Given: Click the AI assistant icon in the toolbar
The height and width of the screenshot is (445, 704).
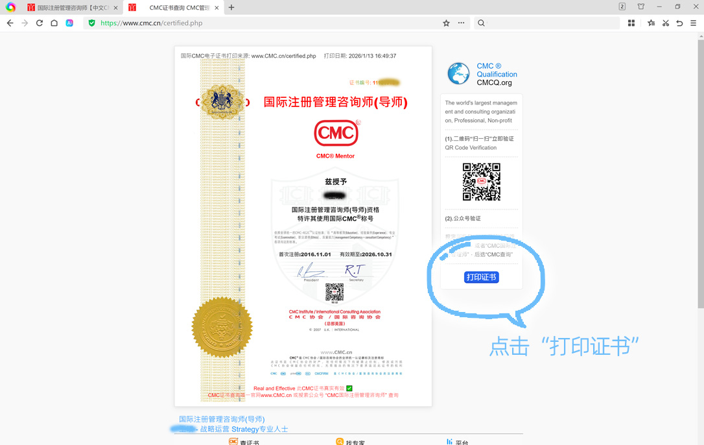Looking at the screenshot, I should pyautogui.click(x=69, y=23).
